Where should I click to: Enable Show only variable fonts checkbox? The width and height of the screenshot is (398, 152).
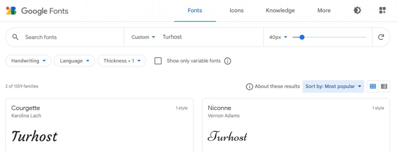158,61
